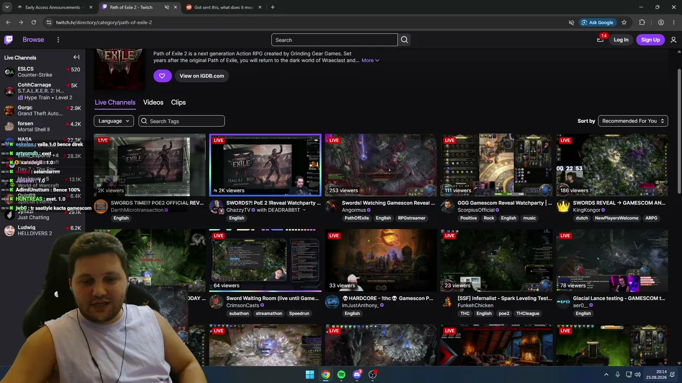Viewport: 682px width, 383px height.
Task: Toggle the taskbar volume icon
Action: [637, 374]
